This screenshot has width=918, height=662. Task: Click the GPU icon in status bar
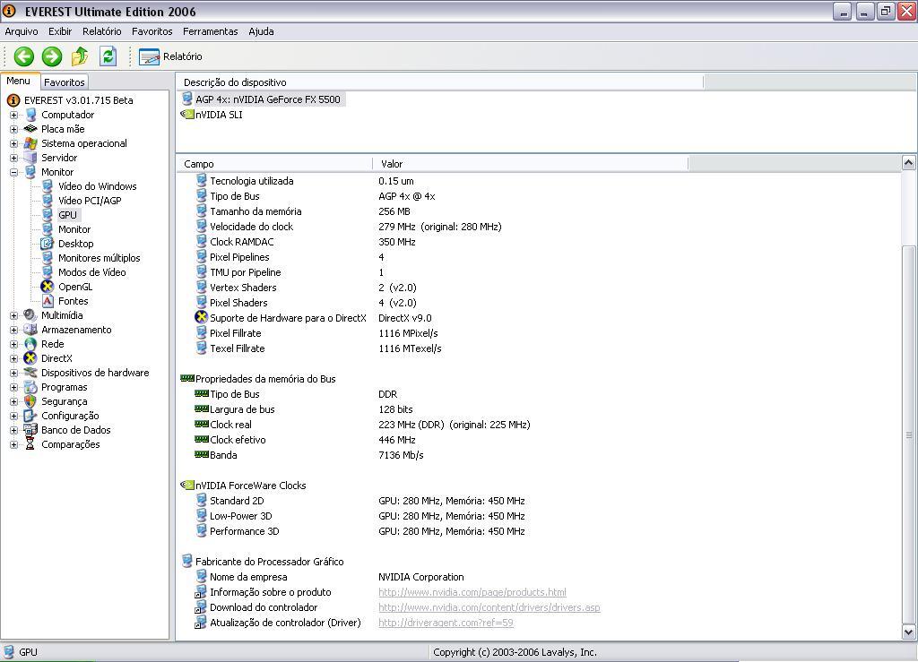[x=9, y=652]
